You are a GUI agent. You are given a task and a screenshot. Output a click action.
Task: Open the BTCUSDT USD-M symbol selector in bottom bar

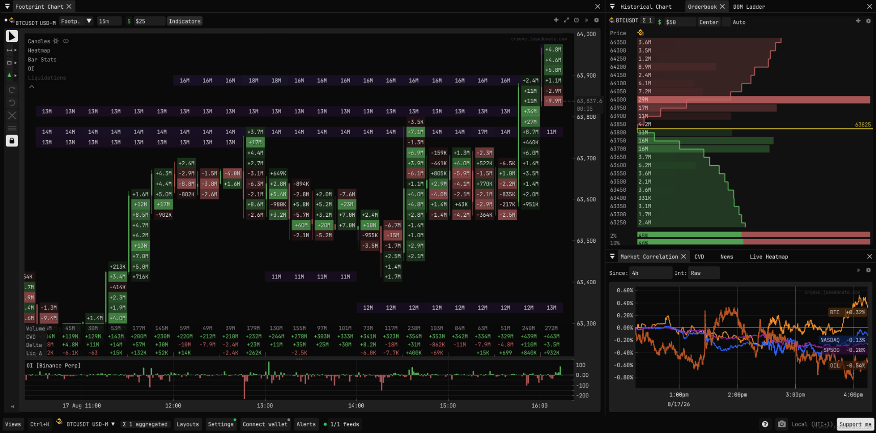click(85, 424)
